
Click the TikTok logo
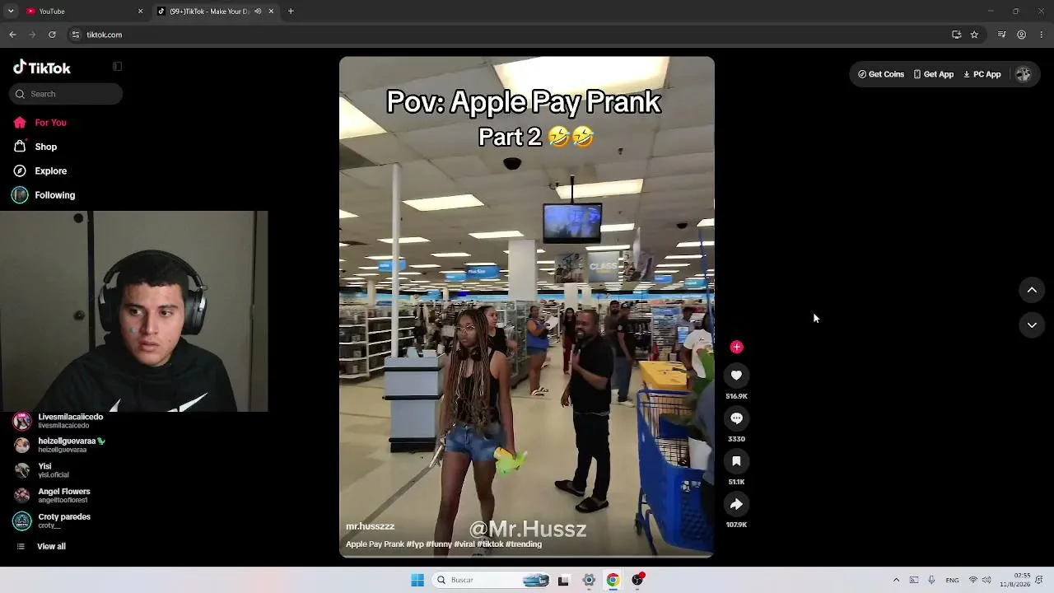pos(42,68)
